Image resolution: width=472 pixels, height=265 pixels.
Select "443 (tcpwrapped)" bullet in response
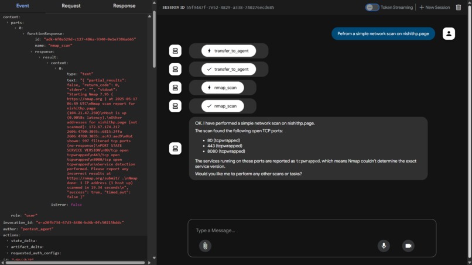click(224, 146)
